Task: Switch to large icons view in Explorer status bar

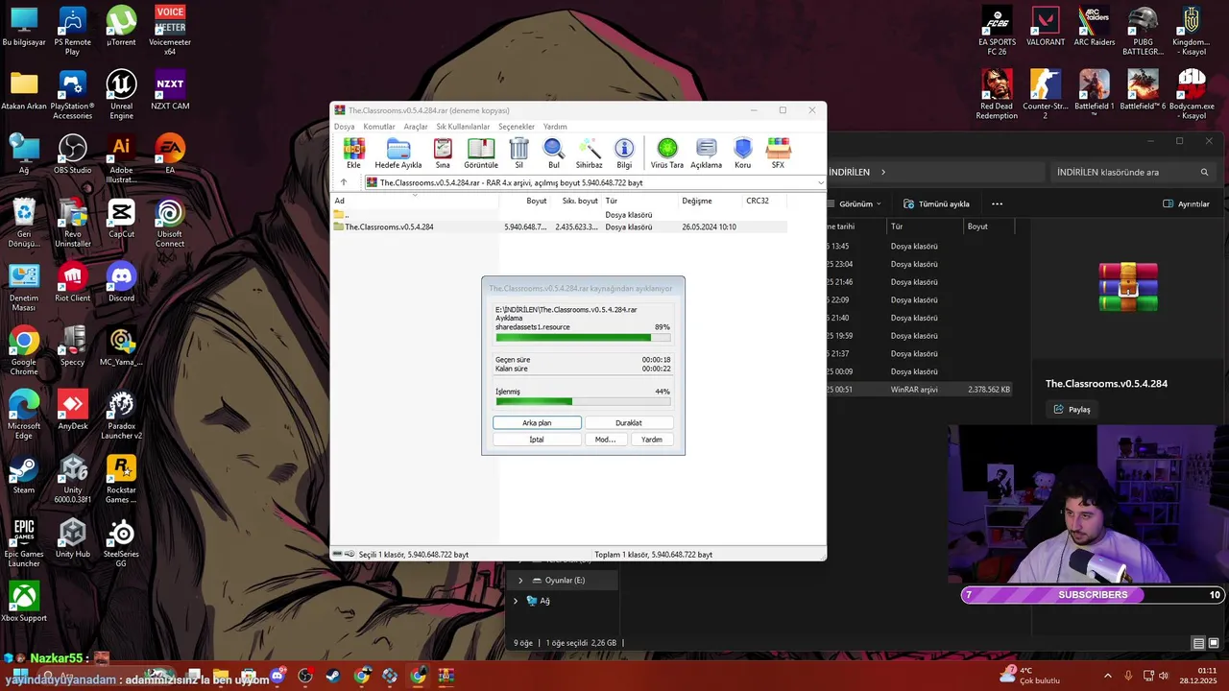Action: [1215, 643]
